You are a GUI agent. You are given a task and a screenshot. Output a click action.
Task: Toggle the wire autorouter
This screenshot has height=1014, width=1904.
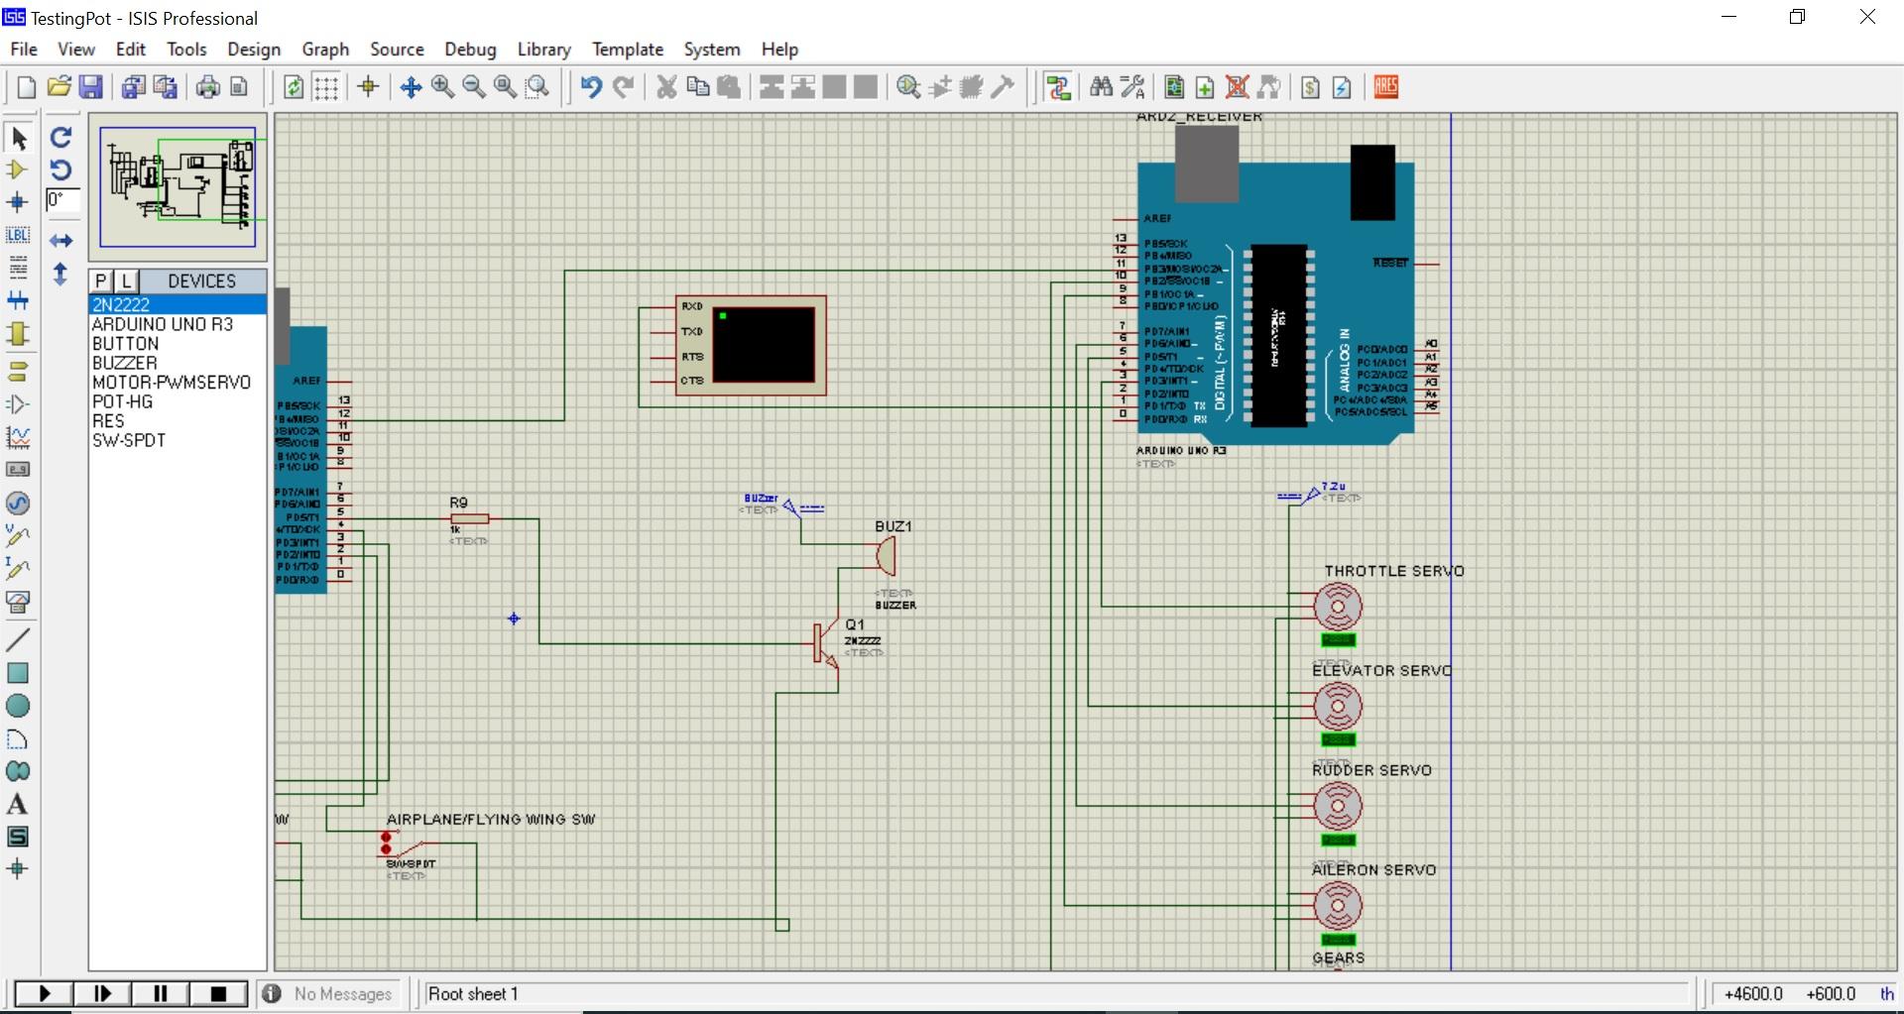(x=1058, y=87)
